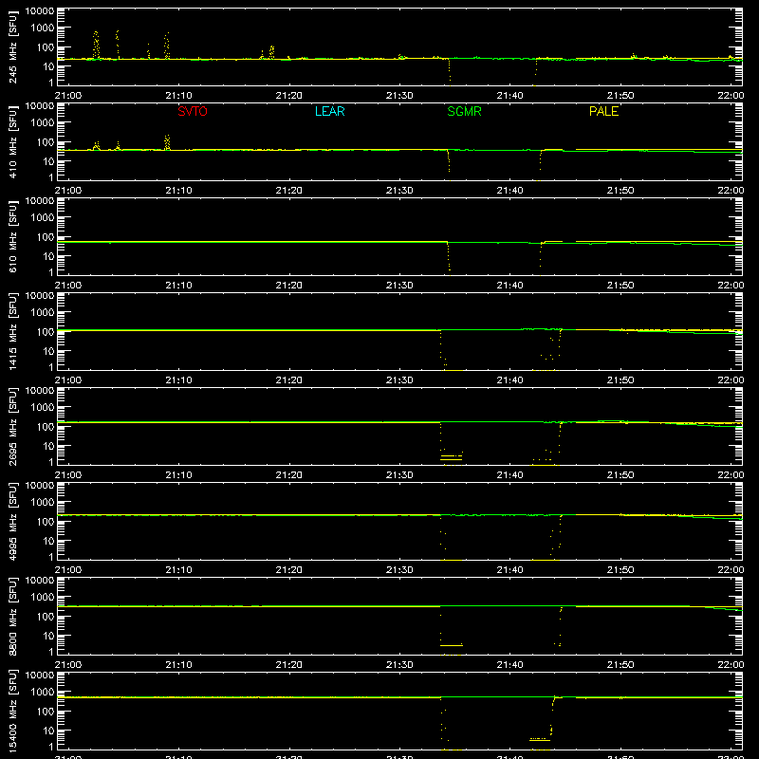Click the 22:00 tick label under 245 MHz plot
Viewport: 759px width, 759px height.
[x=731, y=96]
